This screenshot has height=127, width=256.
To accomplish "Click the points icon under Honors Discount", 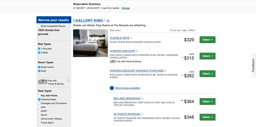I will tap(113, 61).
